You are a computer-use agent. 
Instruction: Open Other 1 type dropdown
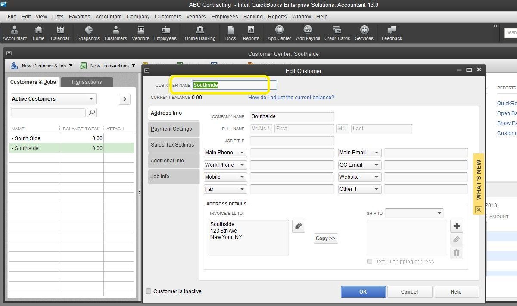click(x=359, y=189)
